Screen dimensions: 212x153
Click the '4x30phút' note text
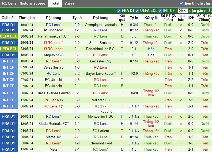click(x=106, y=111)
